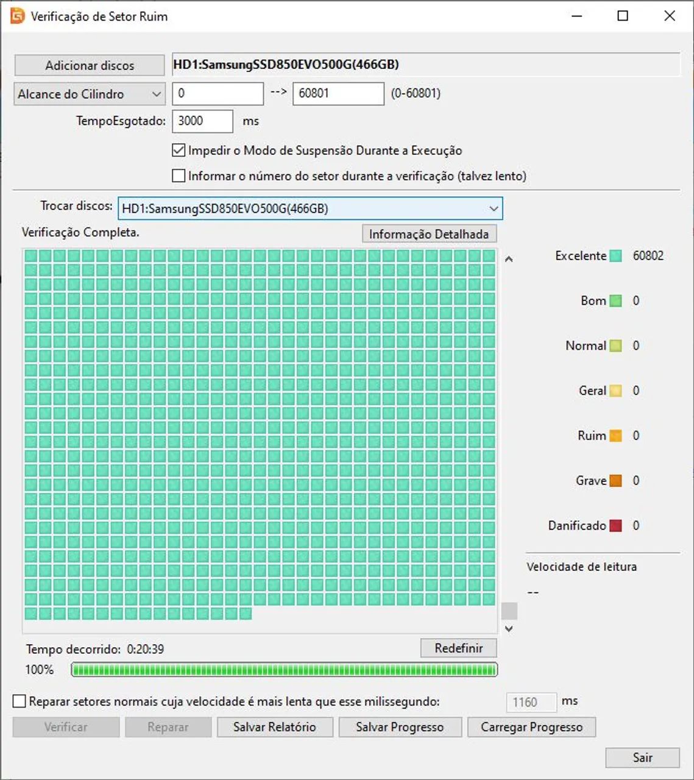Click the TempoEsgotado field with 3000
Viewport: 694px width, 780px height.
(202, 121)
